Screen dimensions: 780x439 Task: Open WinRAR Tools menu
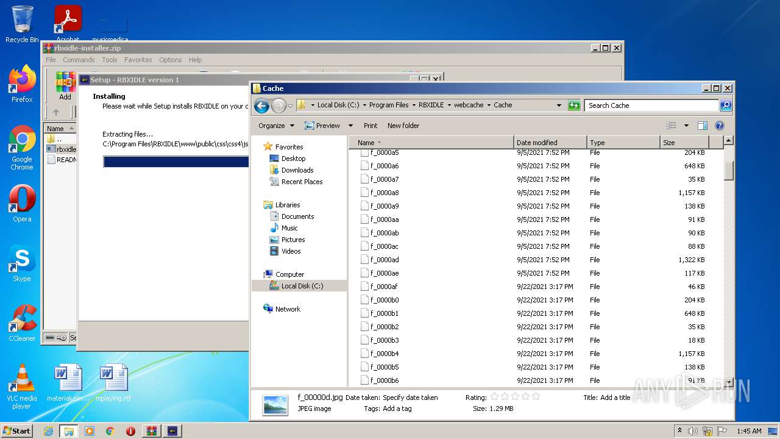110,60
